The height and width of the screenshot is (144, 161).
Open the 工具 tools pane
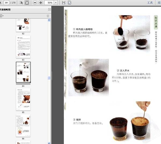click(x=150, y=3)
